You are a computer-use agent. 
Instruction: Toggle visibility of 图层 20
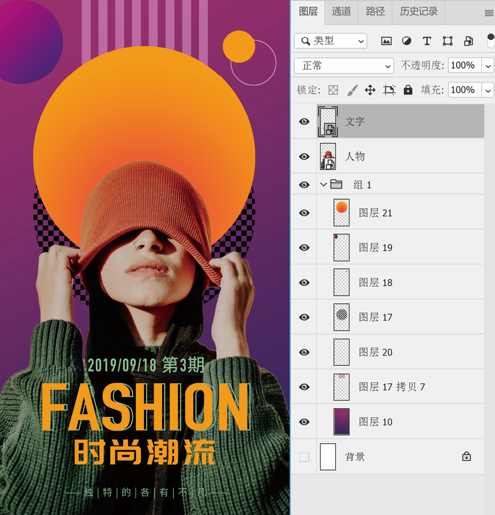click(304, 352)
